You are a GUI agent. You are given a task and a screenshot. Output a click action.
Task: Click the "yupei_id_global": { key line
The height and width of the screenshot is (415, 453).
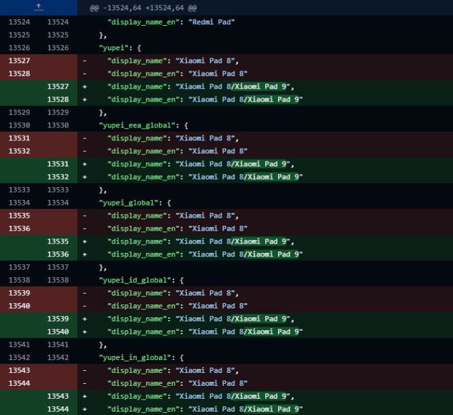tap(141, 280)
